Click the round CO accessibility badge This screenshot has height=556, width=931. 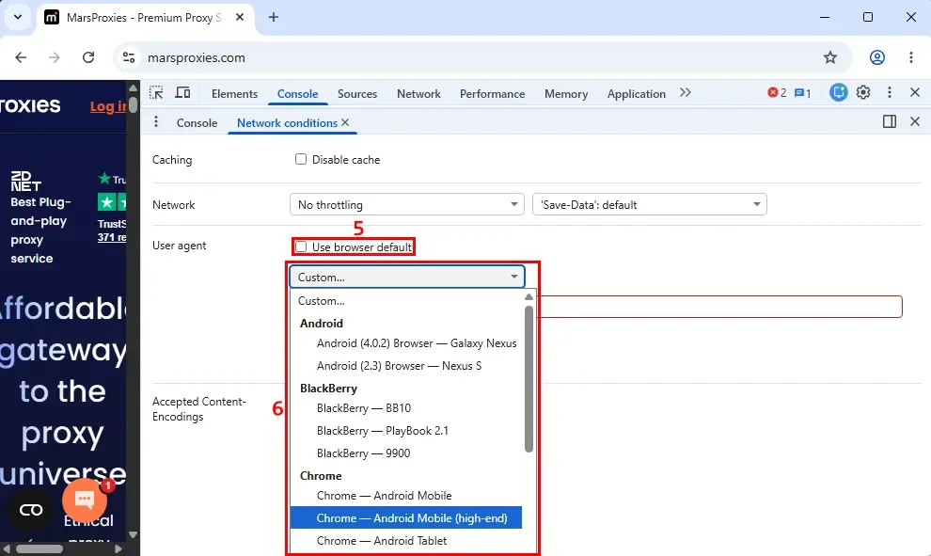(31, 510)
